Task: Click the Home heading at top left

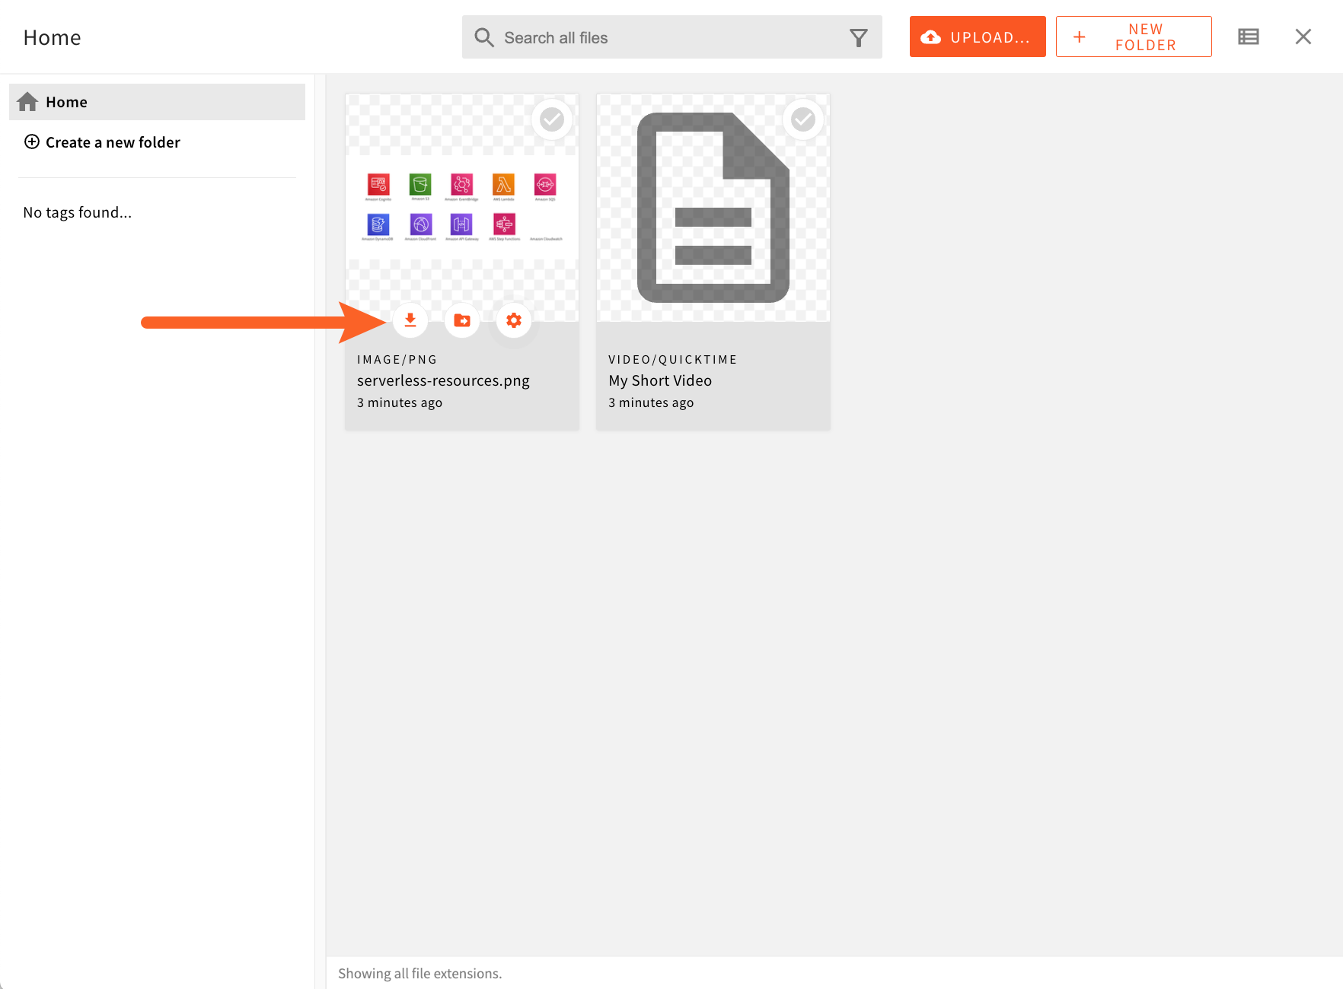Action: tap(52, 37)
